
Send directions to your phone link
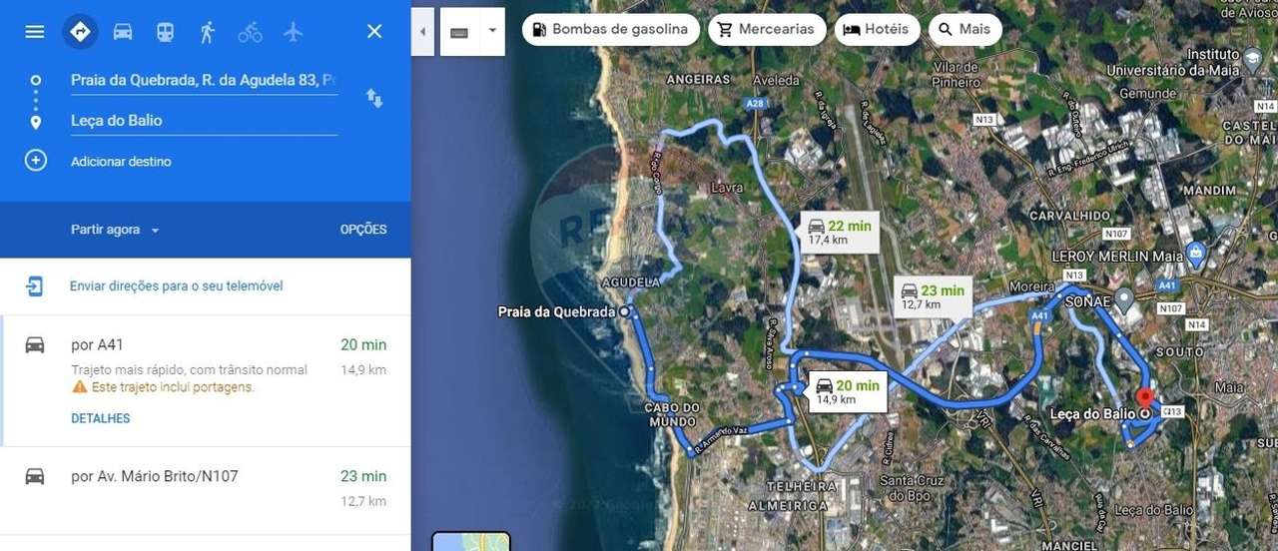click(176, 286)
